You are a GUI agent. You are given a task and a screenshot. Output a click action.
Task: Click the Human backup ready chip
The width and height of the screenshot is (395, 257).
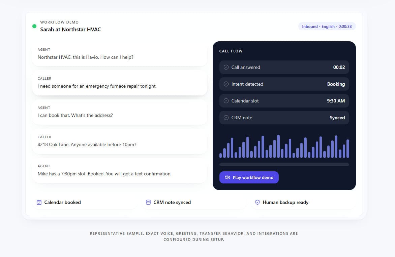tap(303, 203)
